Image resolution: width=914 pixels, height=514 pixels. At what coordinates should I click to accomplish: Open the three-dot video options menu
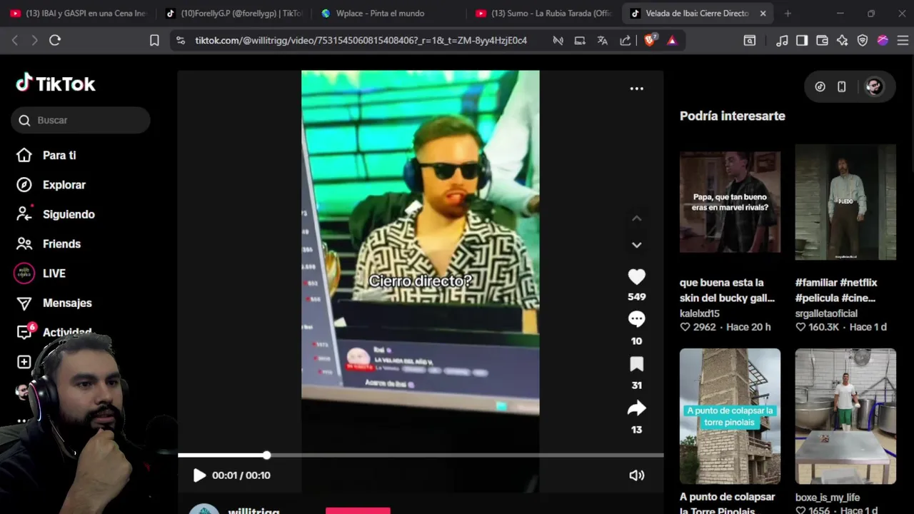click(636, 89)
